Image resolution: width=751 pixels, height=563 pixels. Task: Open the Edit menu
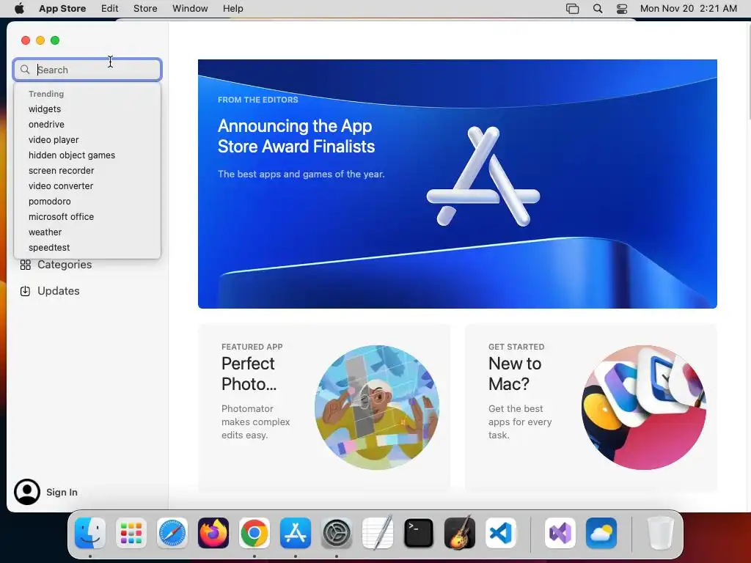tap(110, 9)
